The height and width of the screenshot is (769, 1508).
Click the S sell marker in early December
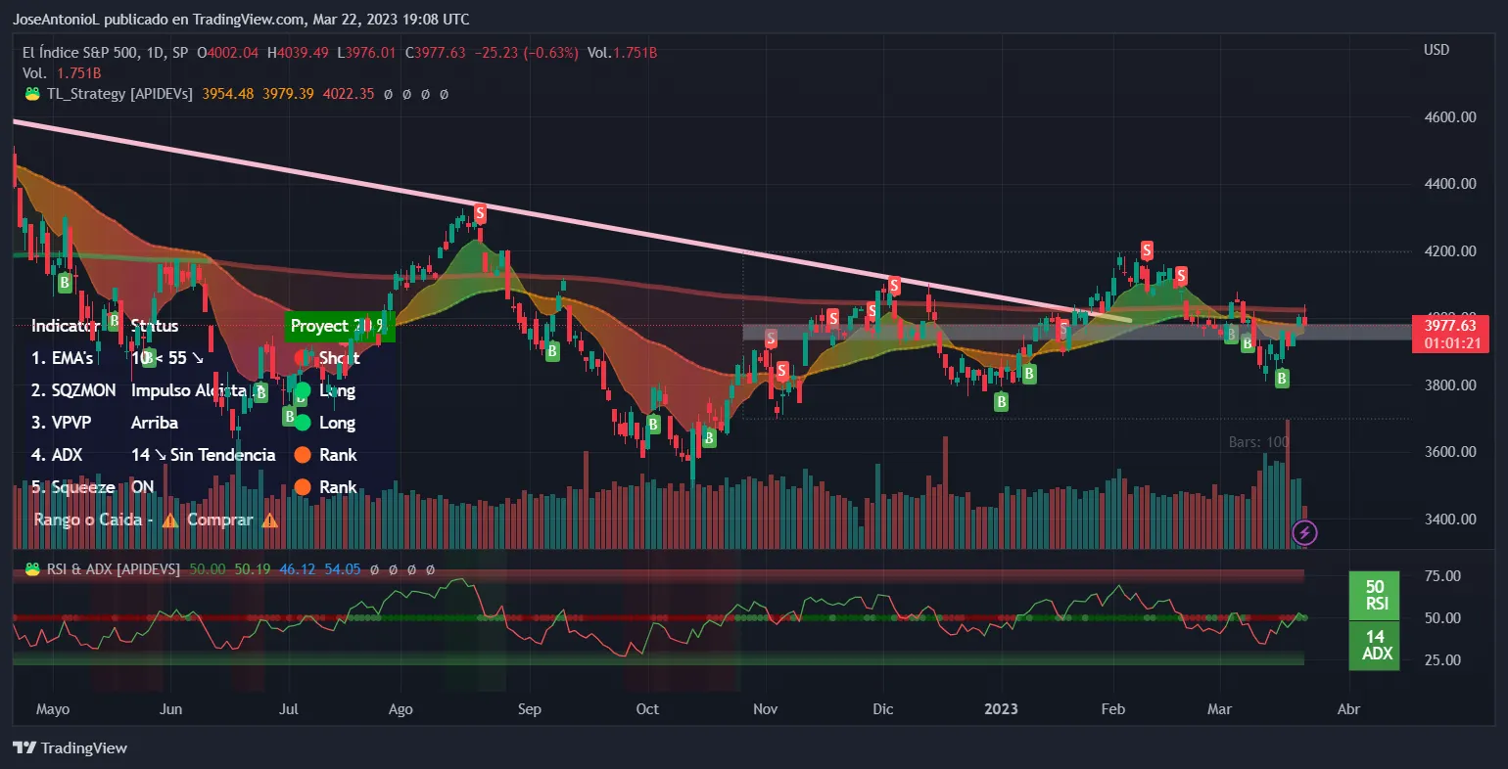click(894, 286)
